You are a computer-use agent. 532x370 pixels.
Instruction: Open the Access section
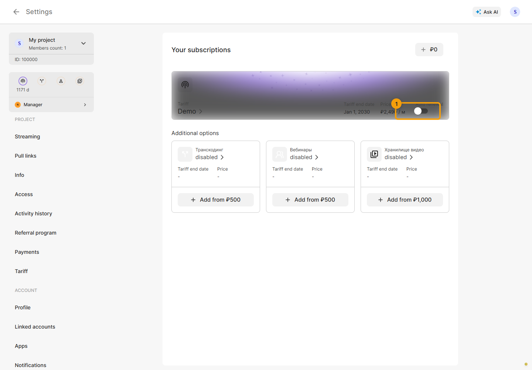[x=24, y=194]
